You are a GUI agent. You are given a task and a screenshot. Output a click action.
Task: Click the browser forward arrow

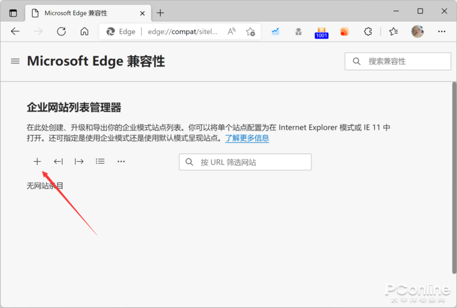[38, 31]
